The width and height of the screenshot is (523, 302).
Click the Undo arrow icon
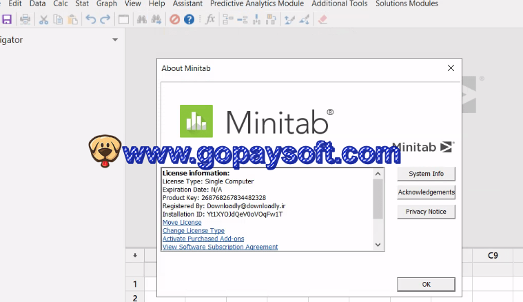(90, 19)
